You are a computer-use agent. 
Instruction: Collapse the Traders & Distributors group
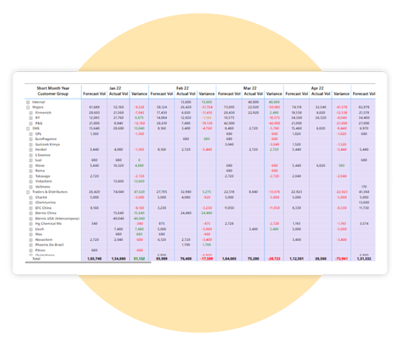[x=28, y=192]
